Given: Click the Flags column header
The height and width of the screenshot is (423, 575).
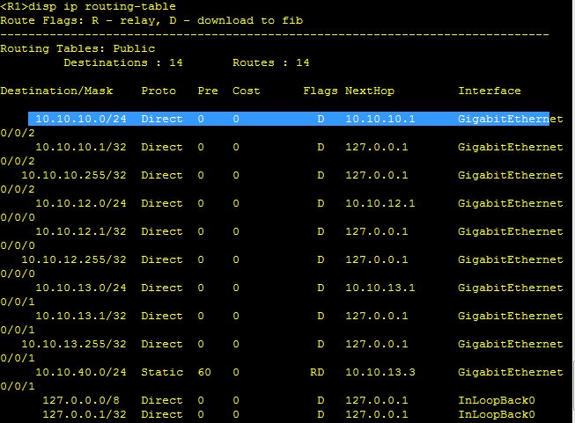Looking at the screenshot, I should [321, 91].
